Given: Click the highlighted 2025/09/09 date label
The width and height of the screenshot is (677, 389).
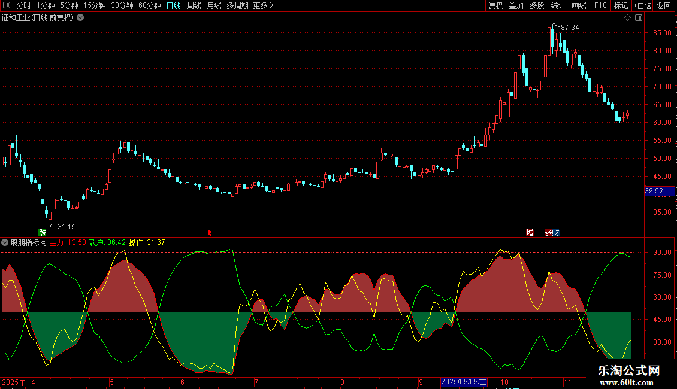Looking at the screenshot, I should [464, 382].
